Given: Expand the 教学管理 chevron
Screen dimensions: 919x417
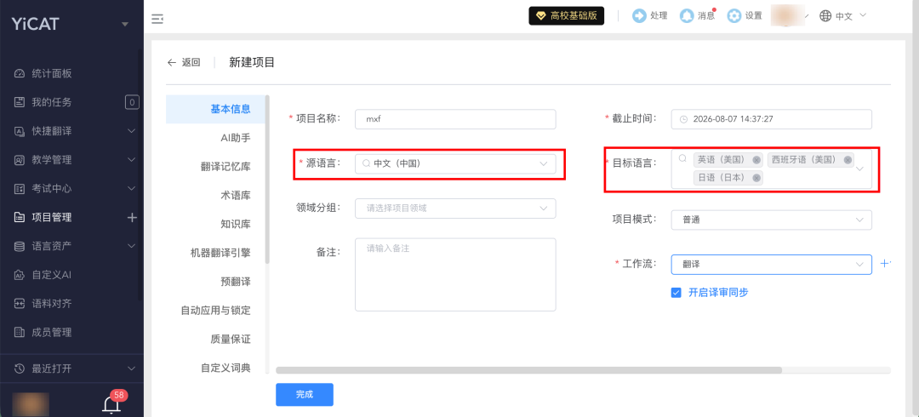Looking at the screenshot, I should (x=132, y=160).
